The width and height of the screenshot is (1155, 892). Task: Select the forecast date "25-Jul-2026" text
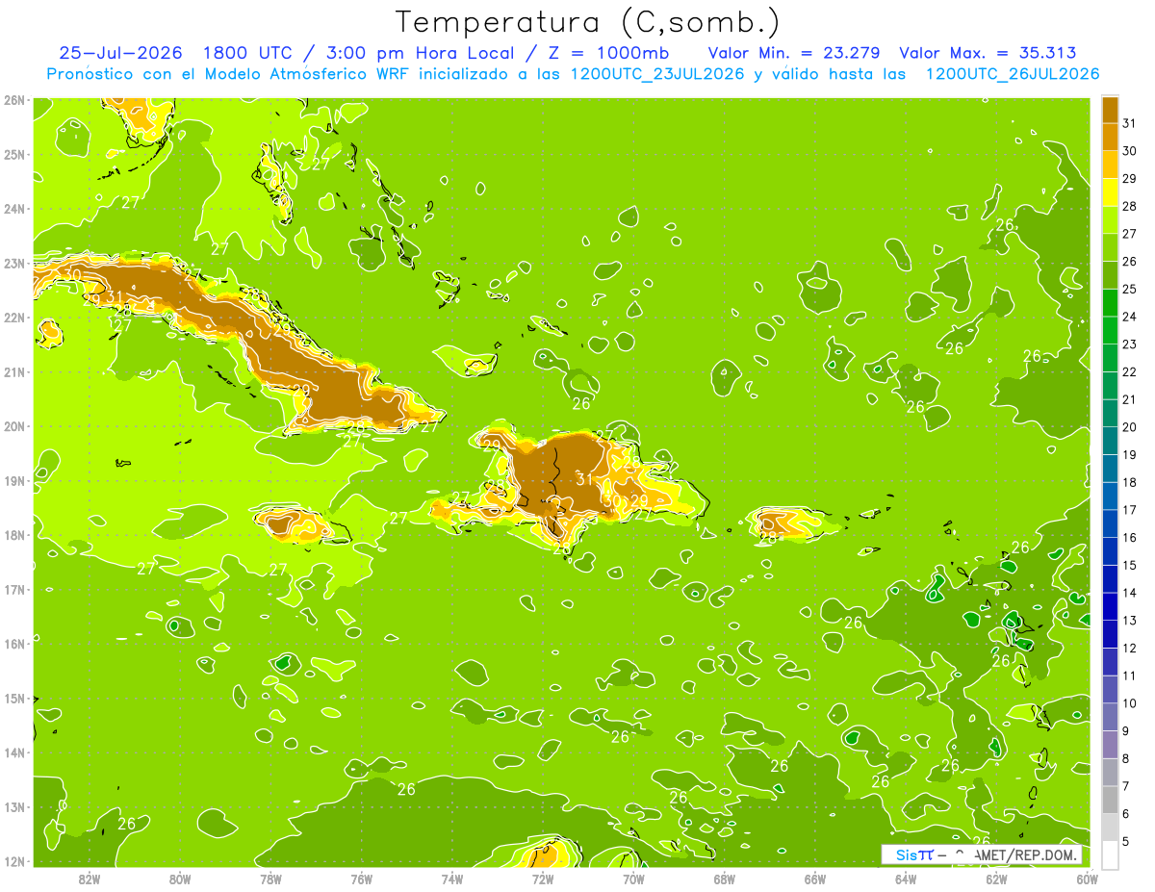pyautogui.click(x=121, y=53)
